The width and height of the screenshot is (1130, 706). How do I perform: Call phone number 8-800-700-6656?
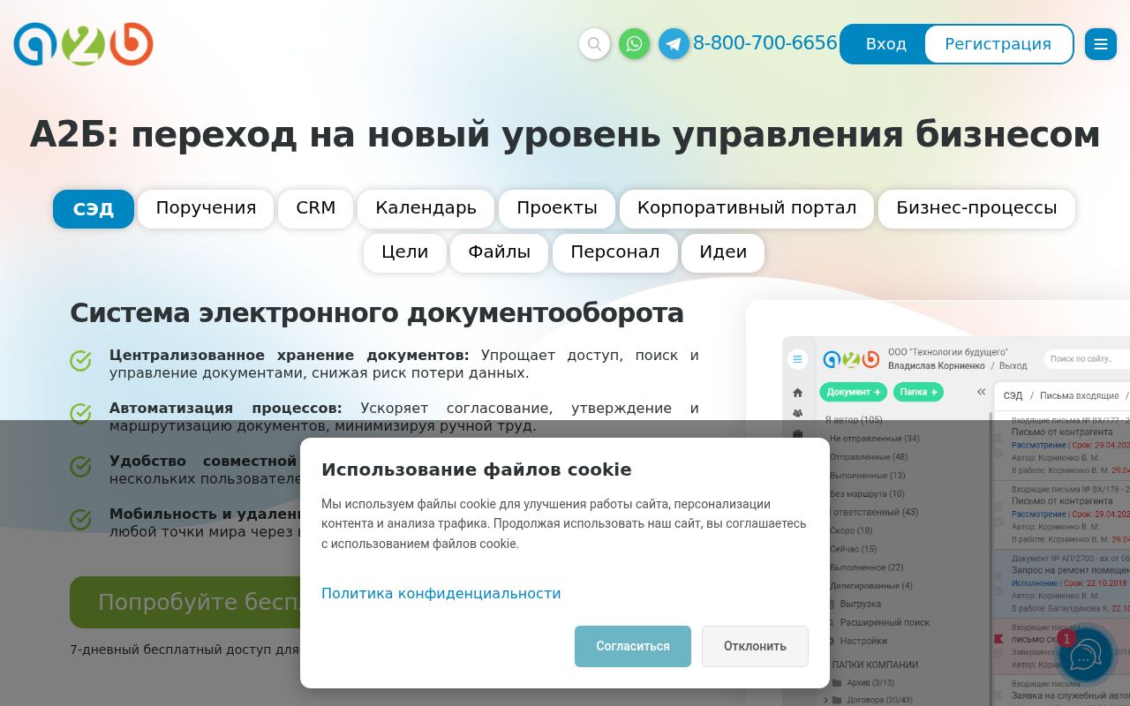765,43
